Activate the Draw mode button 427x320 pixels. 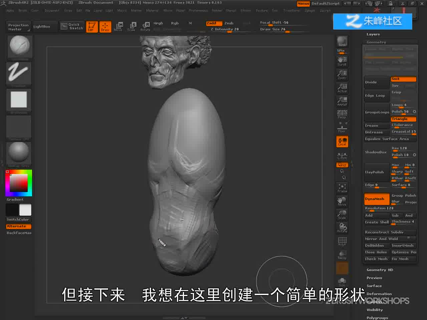(x=105, y=26)
